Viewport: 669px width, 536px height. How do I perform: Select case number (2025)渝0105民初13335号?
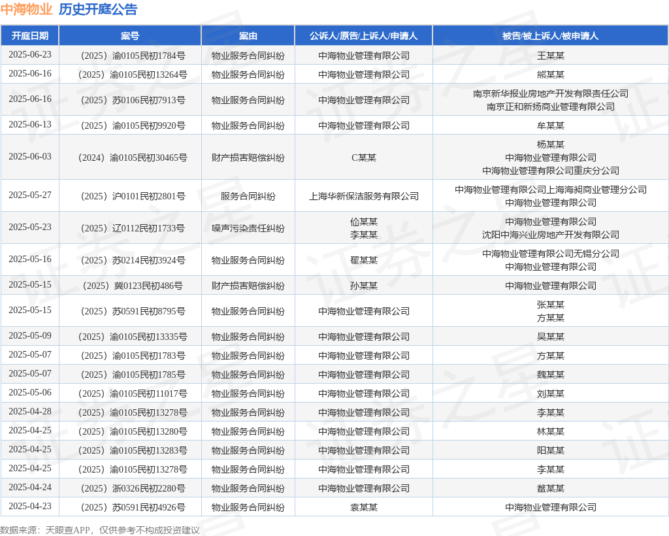coord(133,337)
